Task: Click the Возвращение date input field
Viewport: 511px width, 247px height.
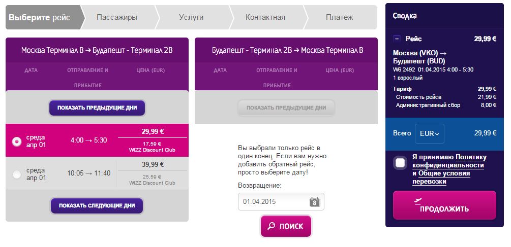Action: (281, 202)
